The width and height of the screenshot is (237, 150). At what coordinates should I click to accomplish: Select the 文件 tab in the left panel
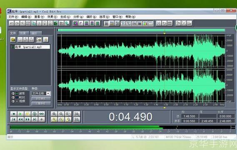(x=13, y=33)
